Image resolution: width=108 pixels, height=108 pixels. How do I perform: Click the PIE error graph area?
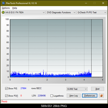[56, 48]
